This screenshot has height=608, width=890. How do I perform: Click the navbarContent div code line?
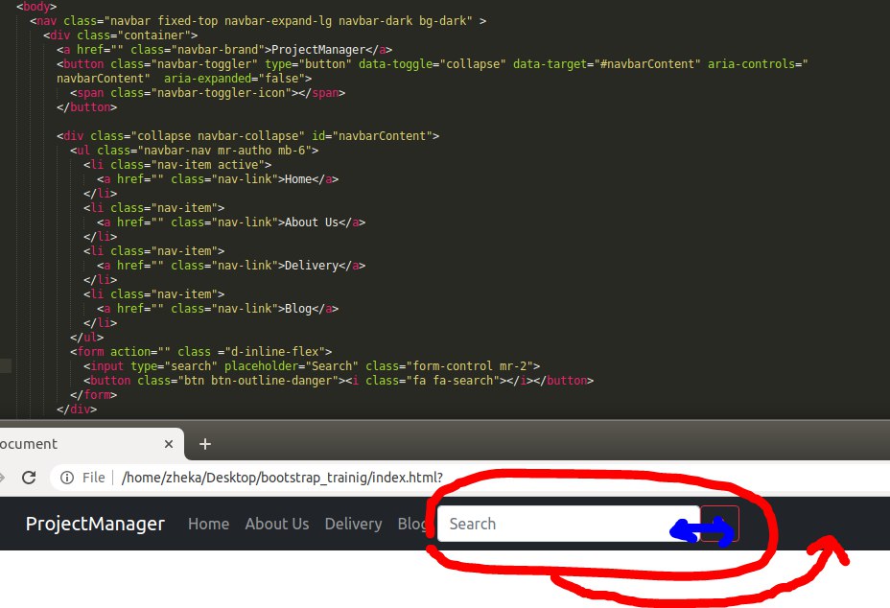coord(248,135)
